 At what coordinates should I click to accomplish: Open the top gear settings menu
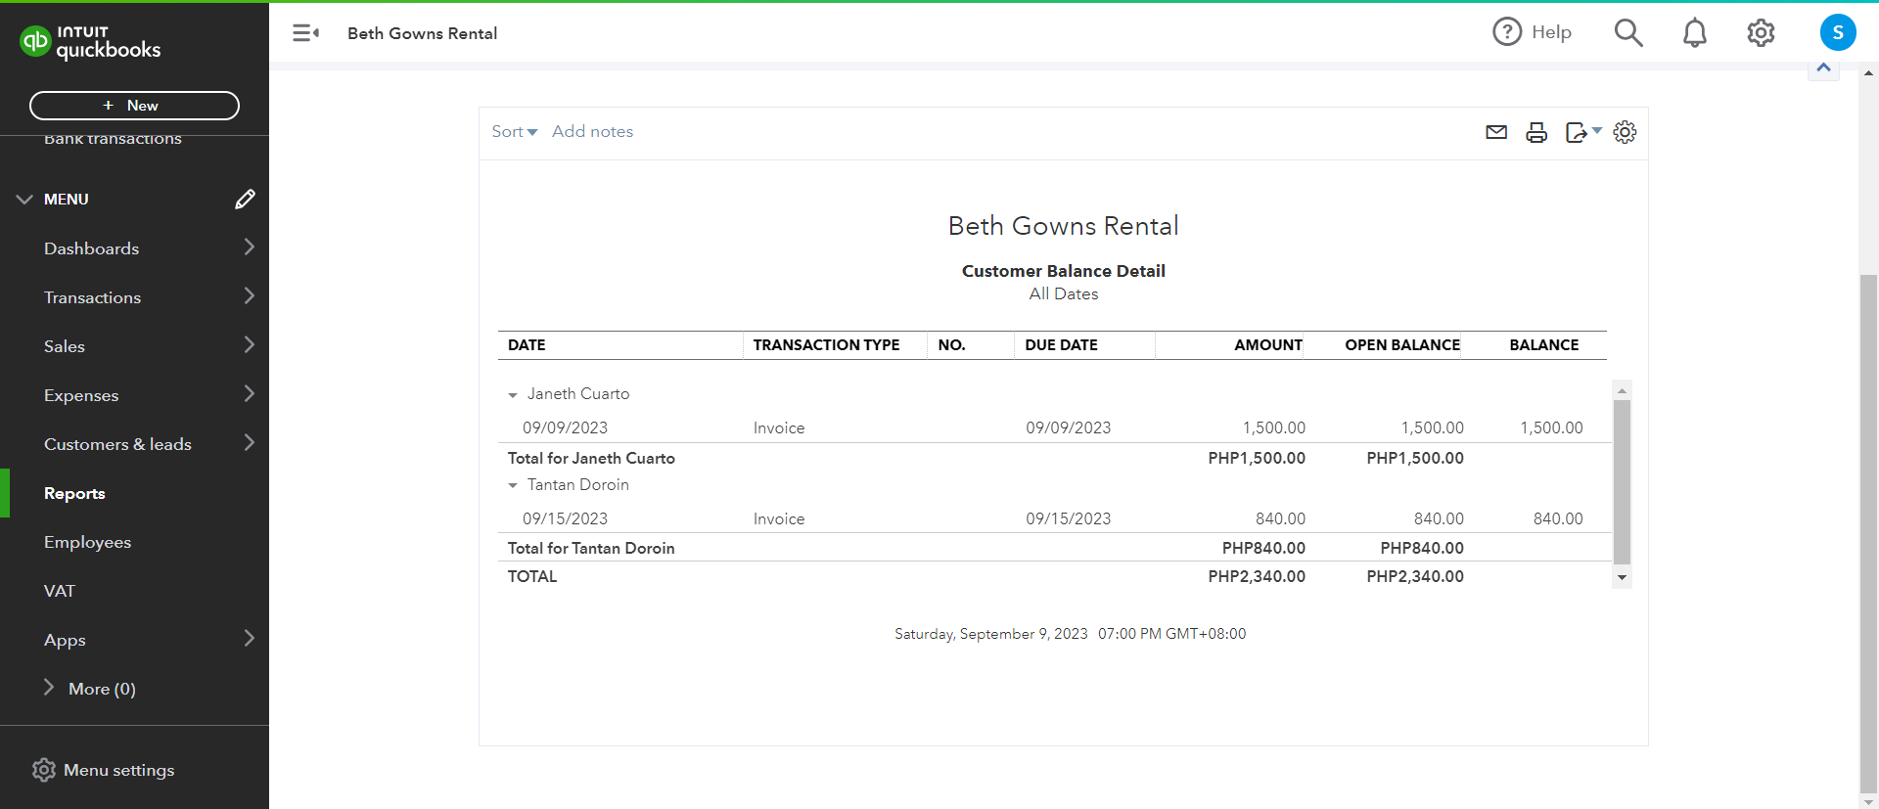(1761, 32)
